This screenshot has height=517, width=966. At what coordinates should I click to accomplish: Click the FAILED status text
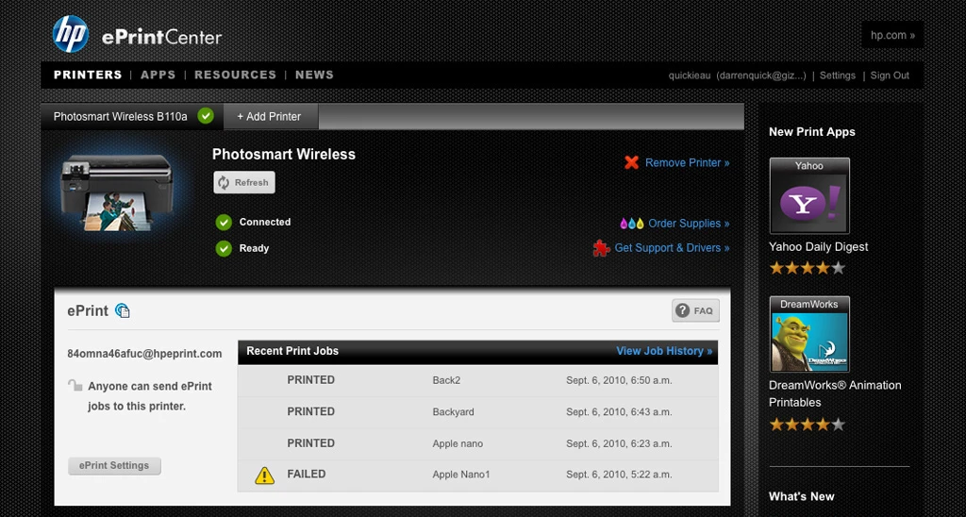(307, 474)
